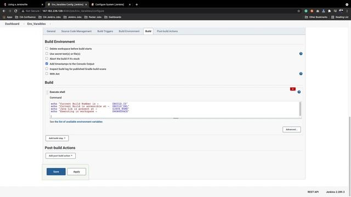
Task: Open help for Use secret text(s) or file(s)
Action: pyautogui.click(x=301, y=54)
